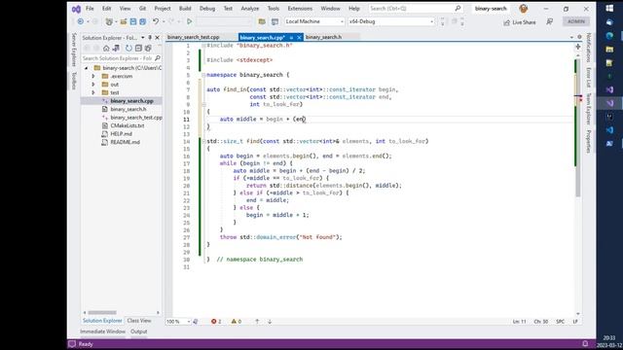Image resolution: width=623 pixels, height=350 pixels.
Task: Switch to binary_search.h tab
Action: pos(323,37)
